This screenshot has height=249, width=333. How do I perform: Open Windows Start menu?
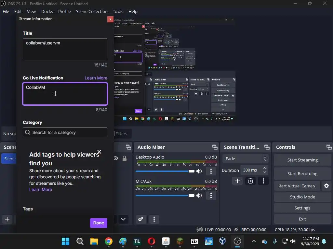pyautogui.click(x=65, y=241)
